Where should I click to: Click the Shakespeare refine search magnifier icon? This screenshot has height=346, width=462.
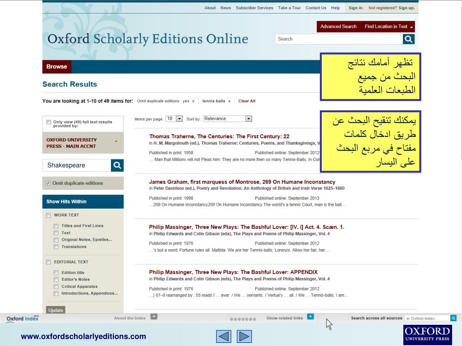[117, 165]
